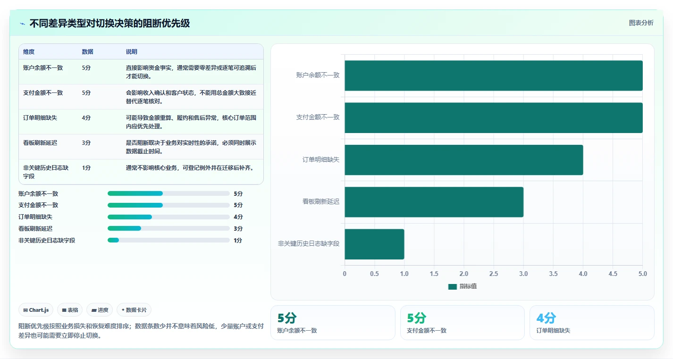This screenshot has height=359, width=673.
Task: Click the chart bar for 账户余额不一致
Action: (494, 75)
